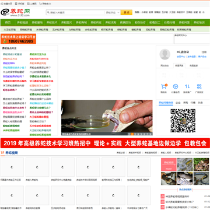Click the 养蛇网 site logo
210x210 pixels.
tap(15, 12)
